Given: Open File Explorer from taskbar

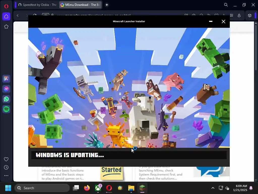Looking at the screenshot, I should point(131,188).
